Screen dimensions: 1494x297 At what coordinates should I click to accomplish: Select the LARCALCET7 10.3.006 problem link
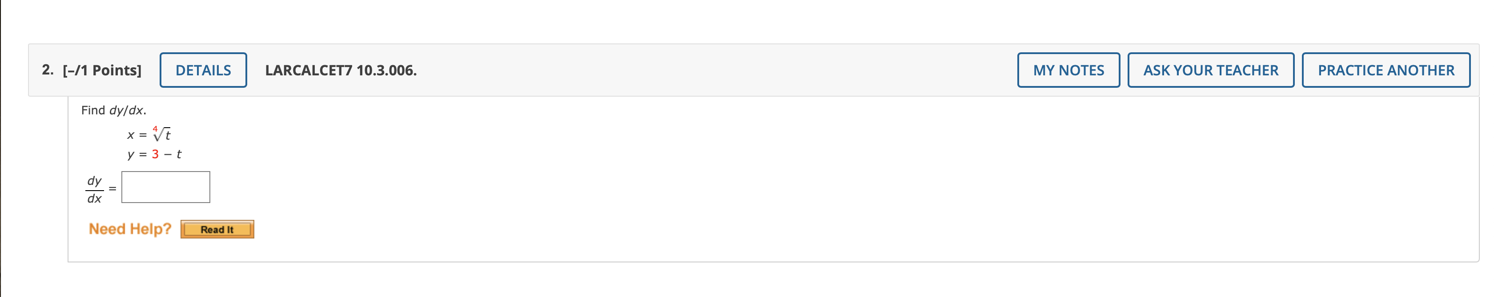click(x=341, y=70)
